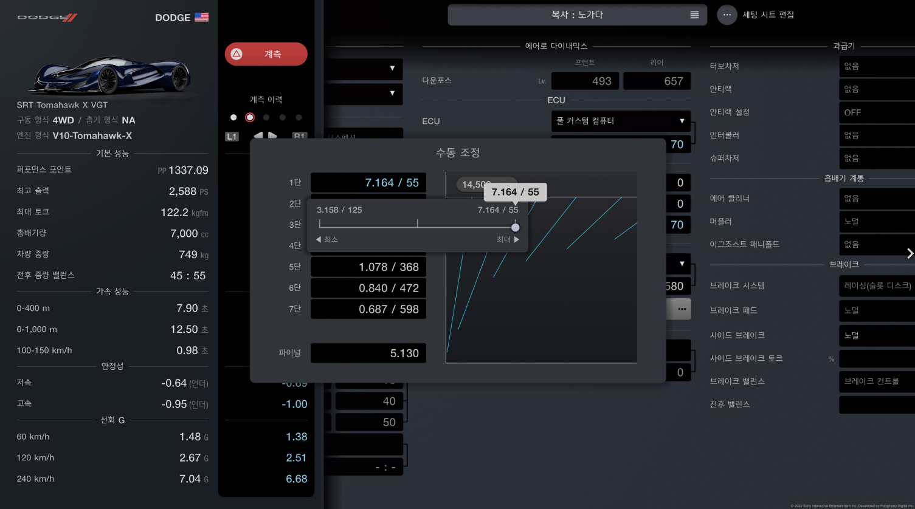
Task: Select the fifth 계측 이력 history dot
Action: tap(299, 117)
